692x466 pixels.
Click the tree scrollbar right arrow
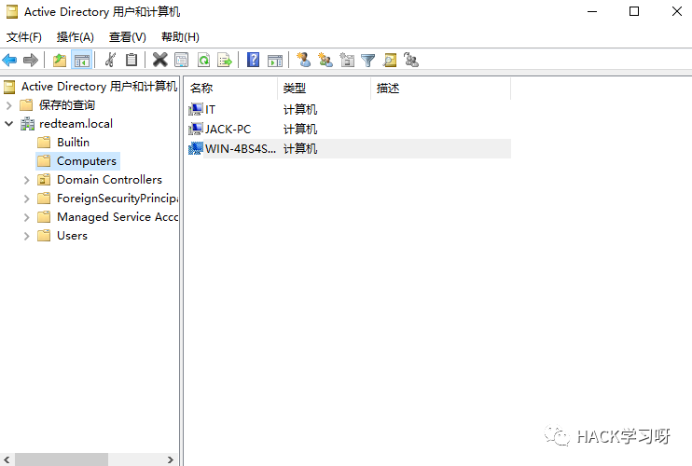click(171, 459)
